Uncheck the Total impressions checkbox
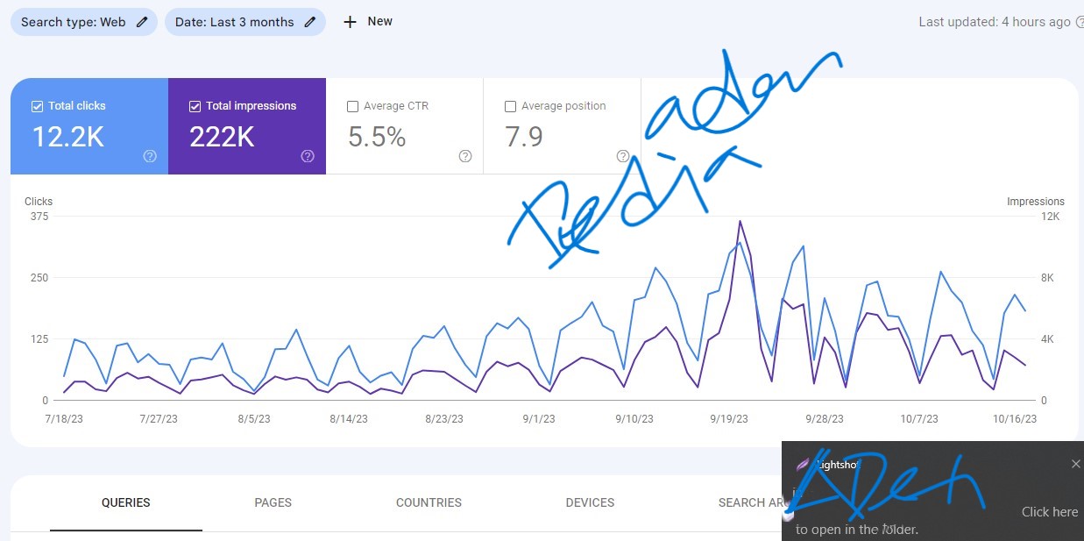 (x=195, y=106)
